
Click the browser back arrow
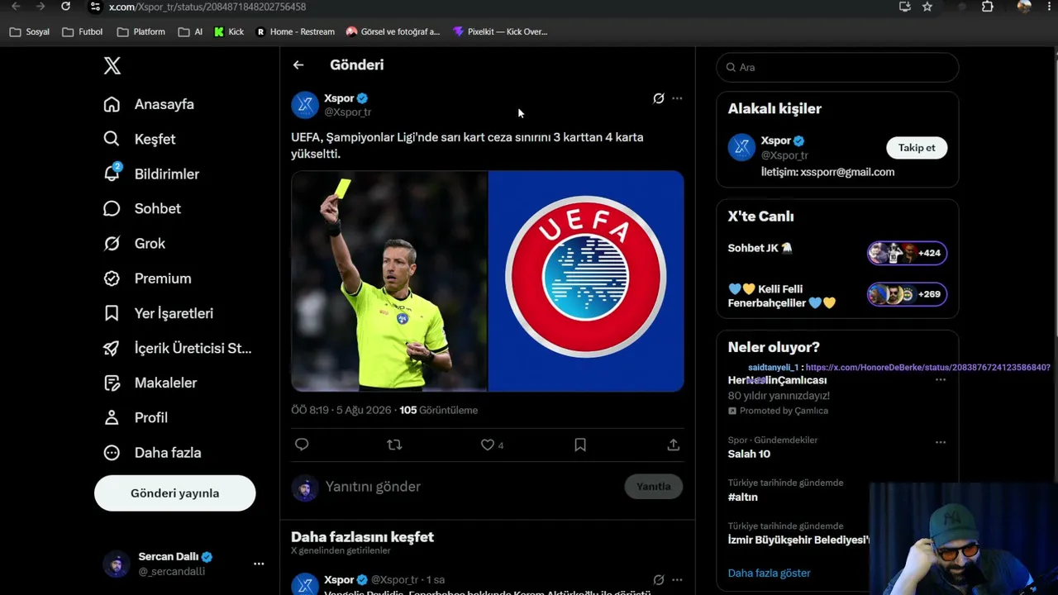pos(15,7)
